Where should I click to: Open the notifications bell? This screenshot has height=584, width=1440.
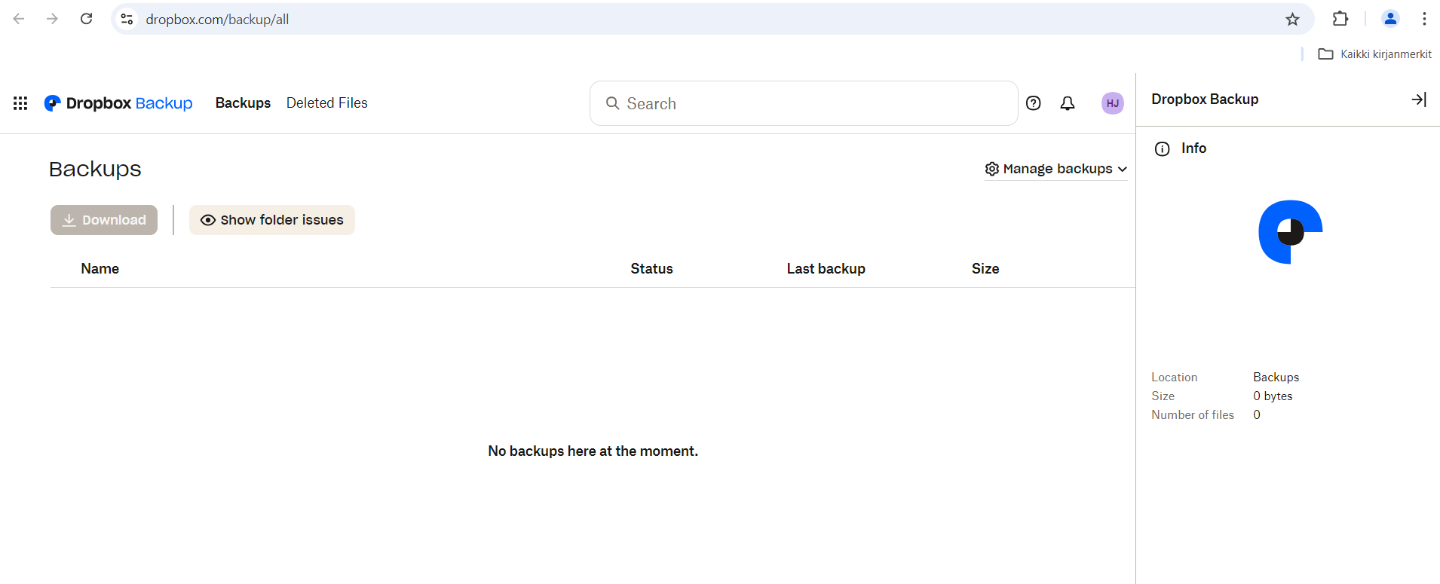tap(1067, 103)
